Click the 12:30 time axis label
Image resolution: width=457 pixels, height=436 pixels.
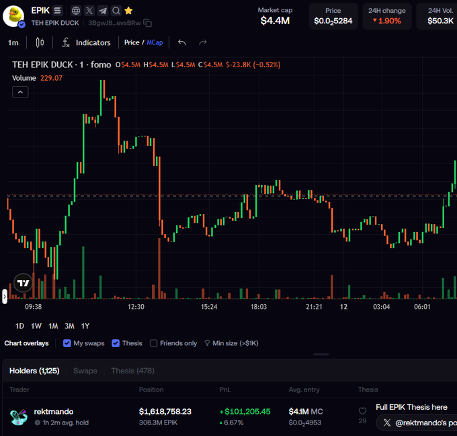coord(136,307)
